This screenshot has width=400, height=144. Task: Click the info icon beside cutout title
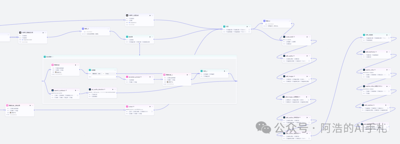tap(134, 107)
